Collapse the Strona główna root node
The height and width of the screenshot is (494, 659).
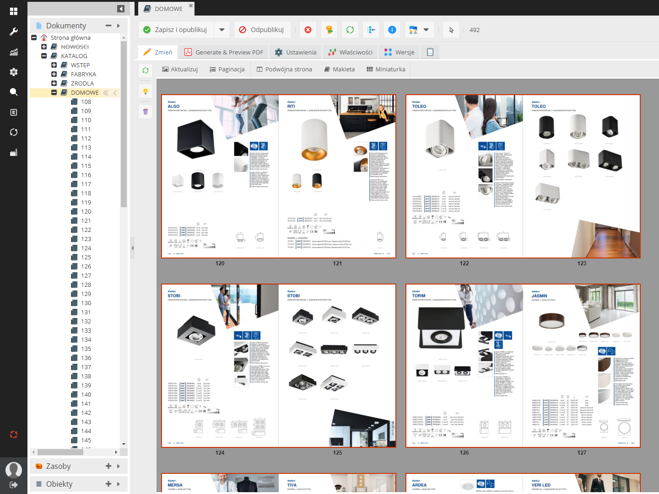pos(34,38)
